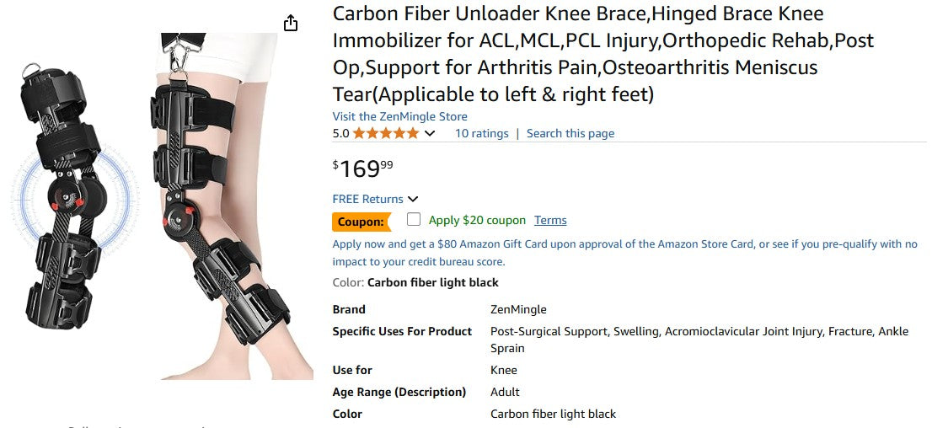Click the orange Coupon badge

(362, 222)
